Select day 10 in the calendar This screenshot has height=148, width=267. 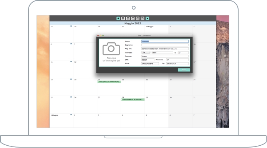[x=204, y=52]
